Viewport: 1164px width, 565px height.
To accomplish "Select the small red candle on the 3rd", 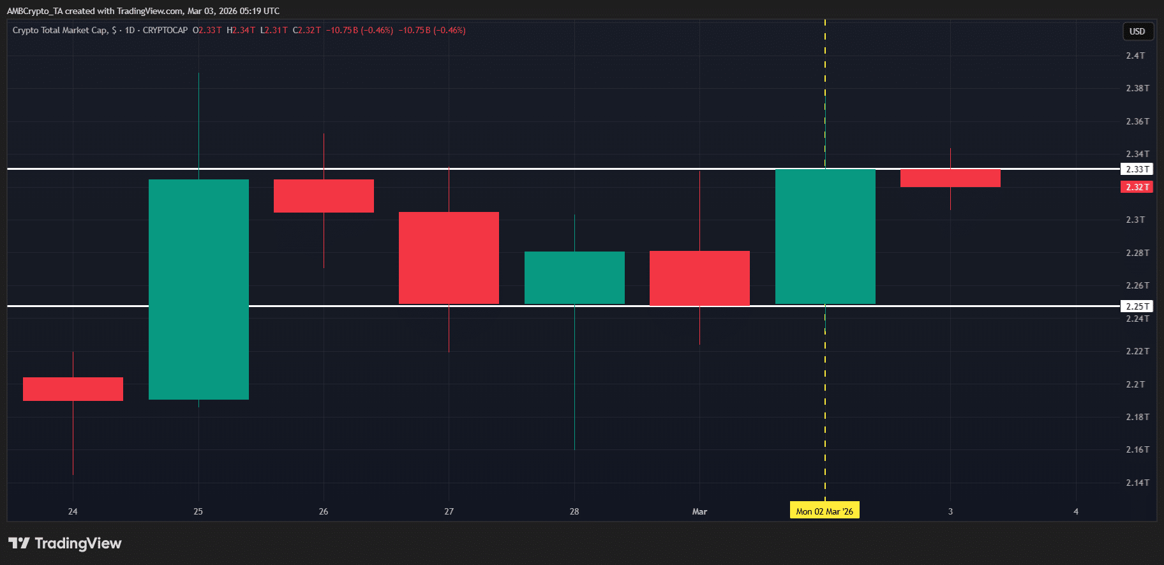I will pos(950,178).
